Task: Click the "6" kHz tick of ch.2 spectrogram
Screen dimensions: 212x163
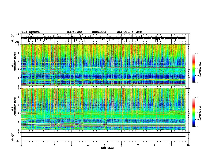Action: pos(18,105)
